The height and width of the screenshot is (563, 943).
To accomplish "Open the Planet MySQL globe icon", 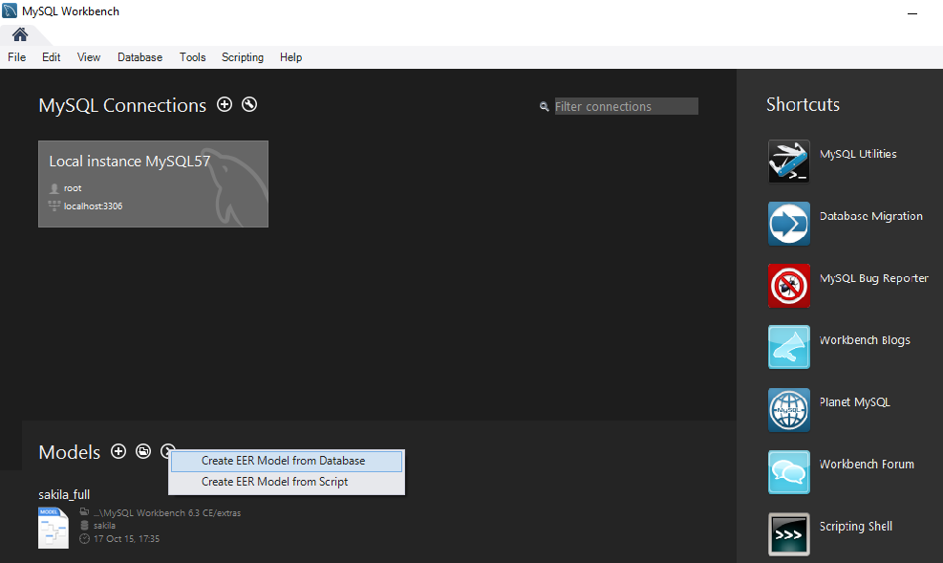I will (x=789, y=410).
